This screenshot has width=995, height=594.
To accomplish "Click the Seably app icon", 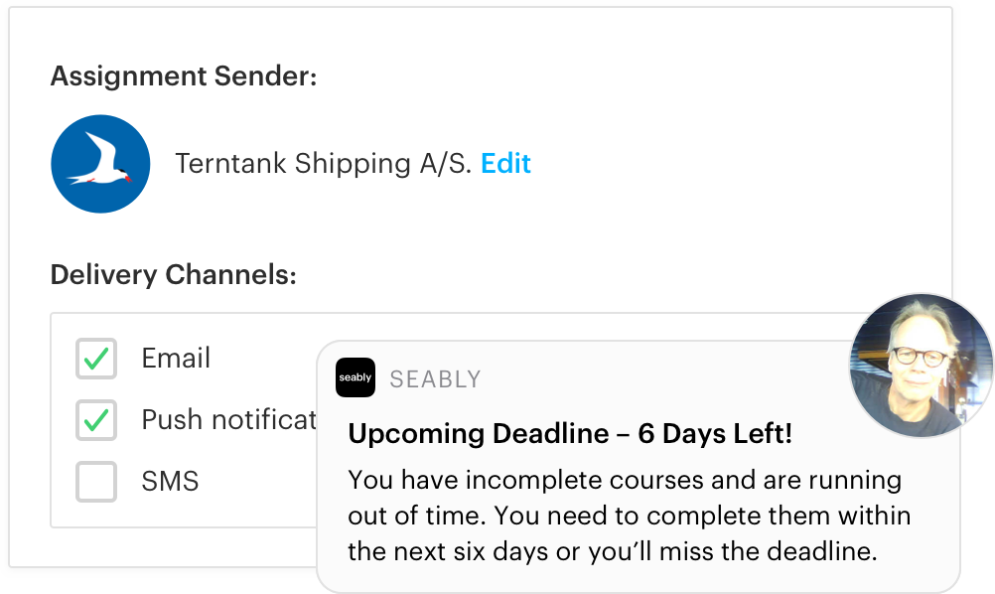I will pyautogui.click(x=355, y=377).
